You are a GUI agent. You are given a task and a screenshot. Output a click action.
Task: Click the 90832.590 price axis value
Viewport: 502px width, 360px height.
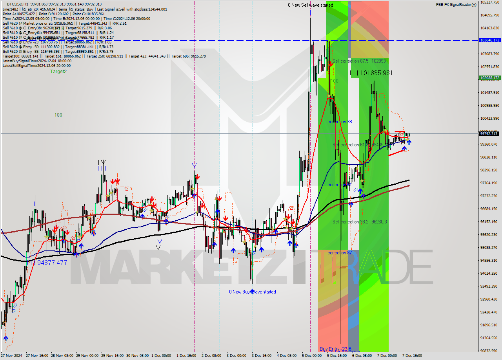[x=489, y=351]
